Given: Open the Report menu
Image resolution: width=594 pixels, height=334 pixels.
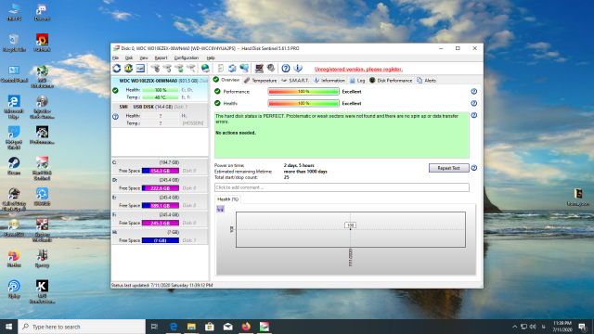Looking at the screenshot, I should point(161,58).
